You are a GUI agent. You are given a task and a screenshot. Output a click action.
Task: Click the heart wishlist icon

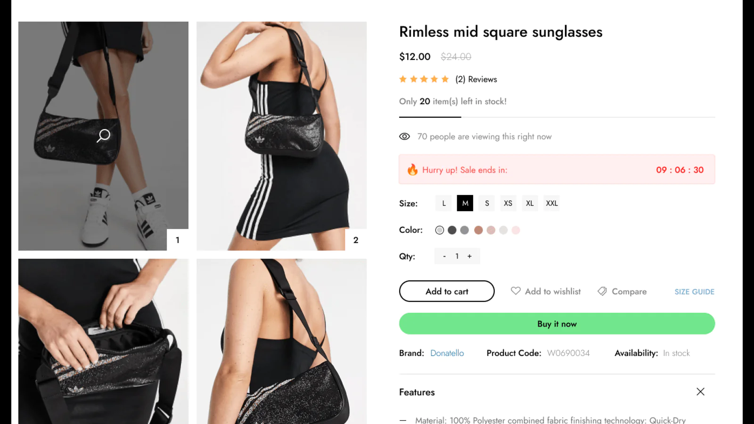point(516,291)
